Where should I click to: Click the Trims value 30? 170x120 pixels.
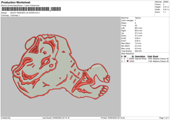[136, 25]
